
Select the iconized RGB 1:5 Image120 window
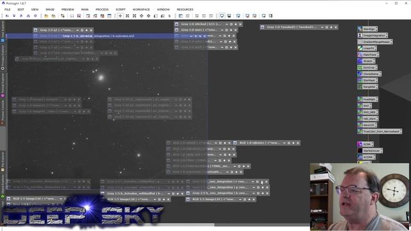click(136, 200)
